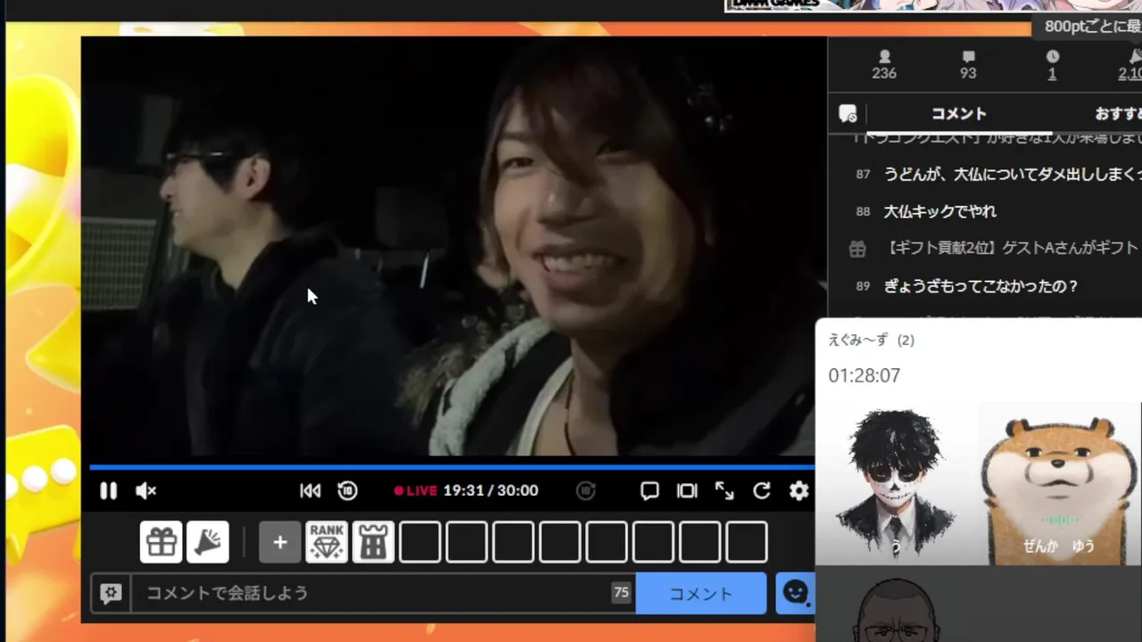Click the 19:31 / 30:00 elapsed time

tap(490, 490)
